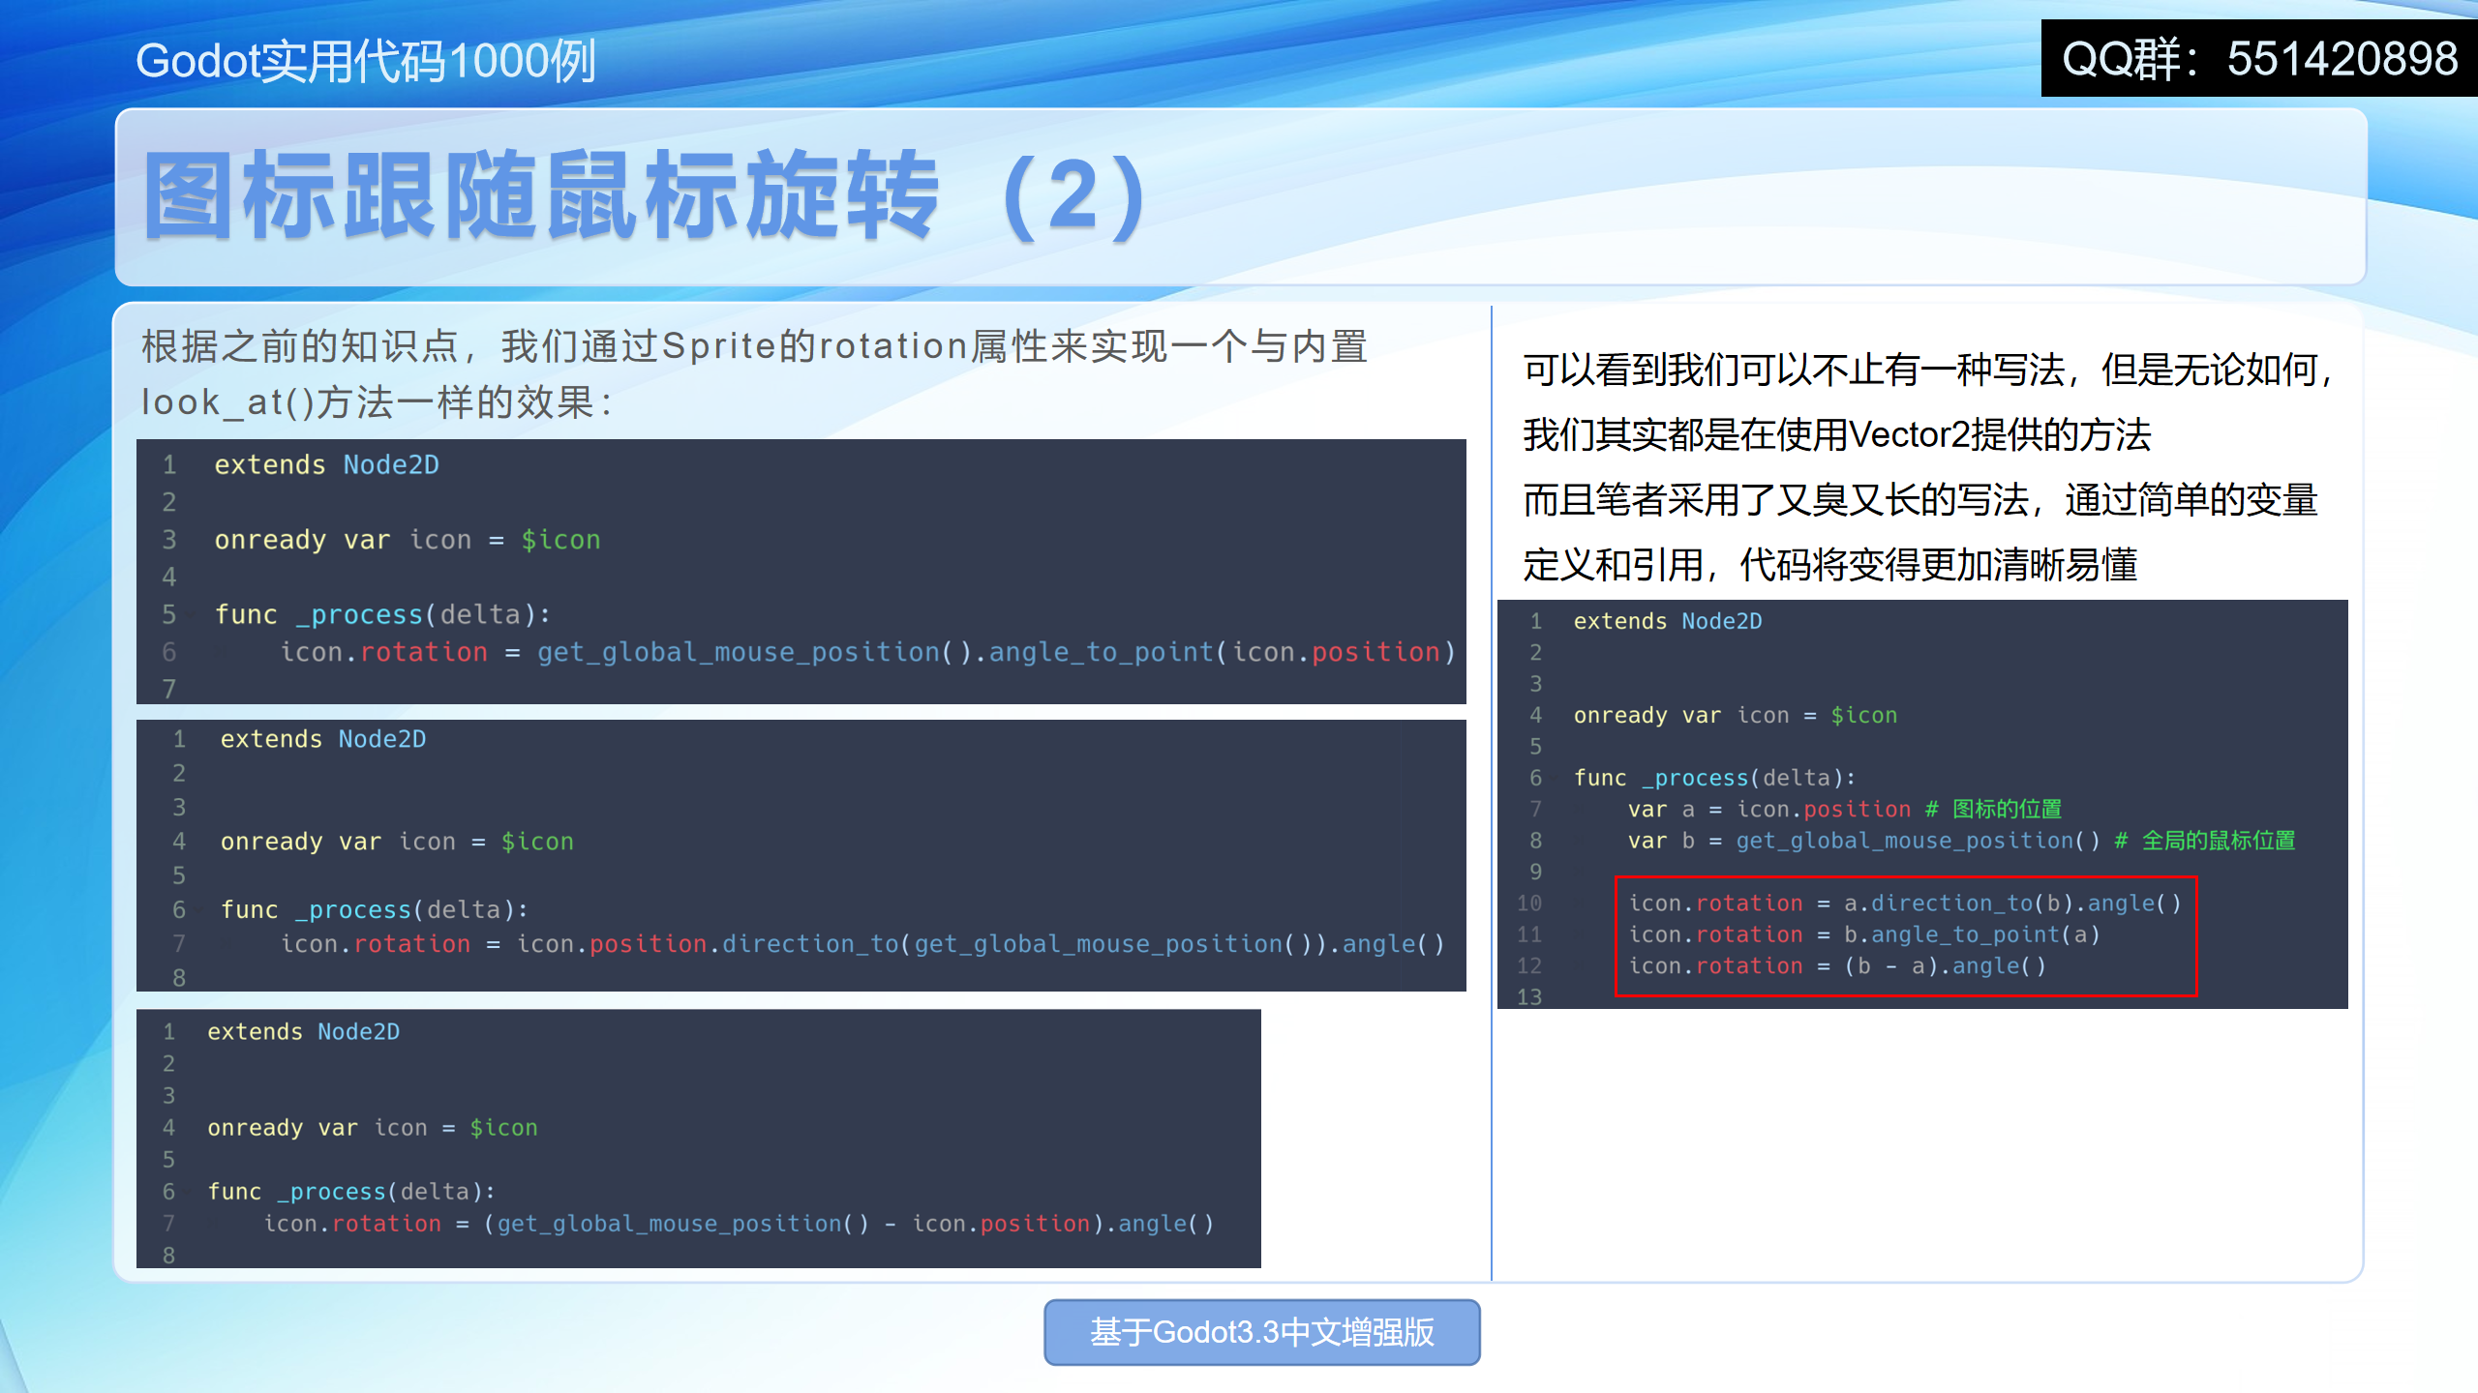Click the code line (get_global_mouse_position() - icon.position).angle()
The height and width of the screenshot is (1393, 2478).
point(739,1224)
